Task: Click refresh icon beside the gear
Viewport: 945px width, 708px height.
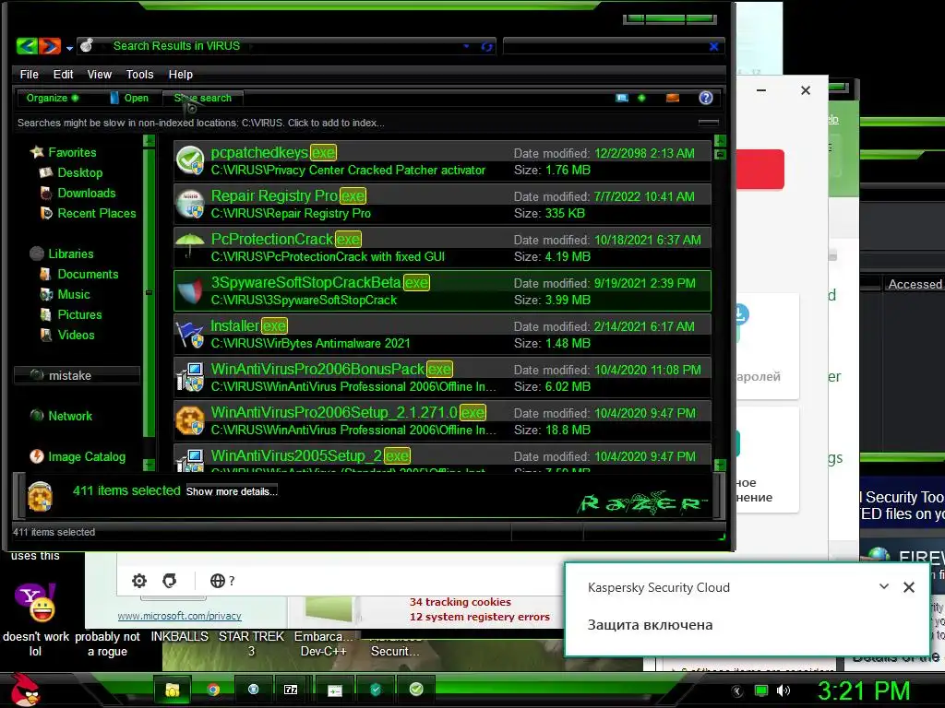Action: [x=170, y=581]
